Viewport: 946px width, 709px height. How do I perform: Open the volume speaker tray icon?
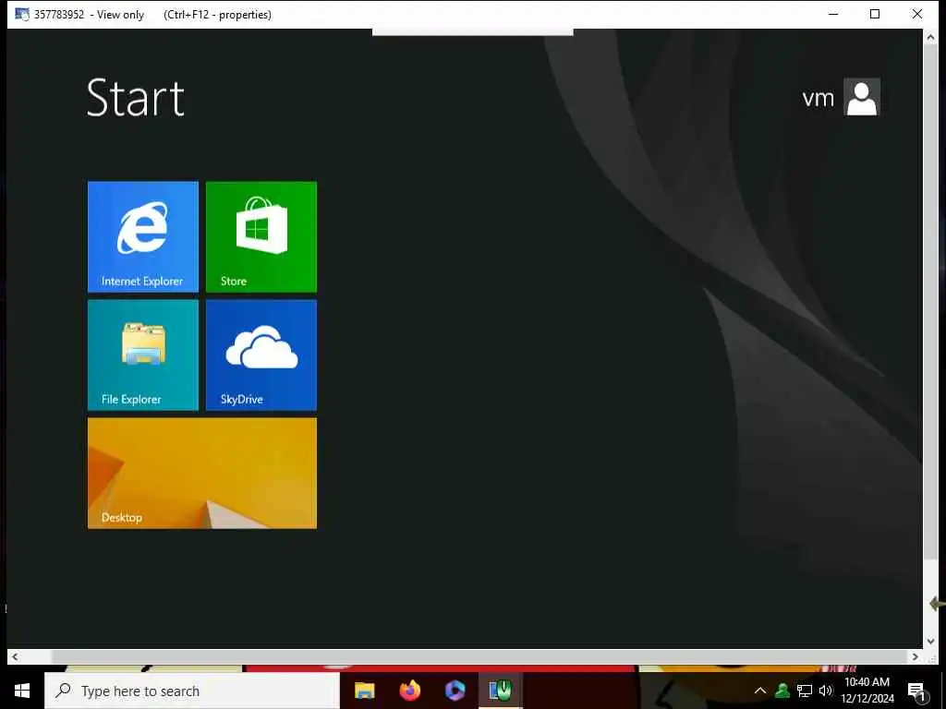(825, 691)
